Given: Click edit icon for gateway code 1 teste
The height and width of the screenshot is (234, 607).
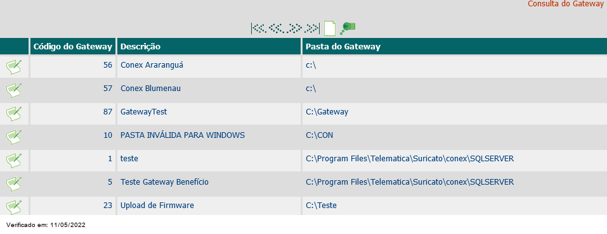Looking at the screenshot, I should coord(14,160).
